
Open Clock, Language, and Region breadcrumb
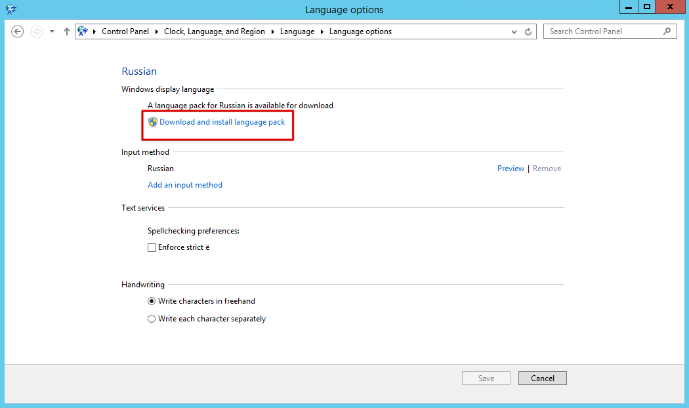215,31
